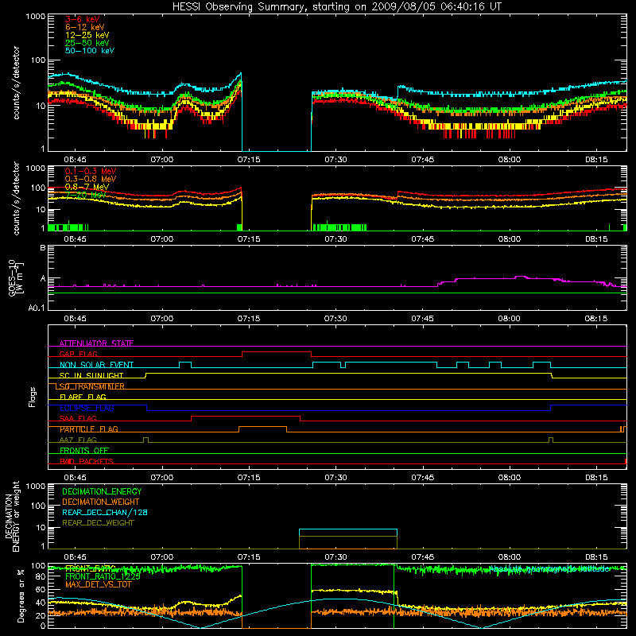Click the yellow 0.8-7 MeV legend label
The width and height of the screenshot is (636, 636).
pyautogui.click(x=87, y=187)
